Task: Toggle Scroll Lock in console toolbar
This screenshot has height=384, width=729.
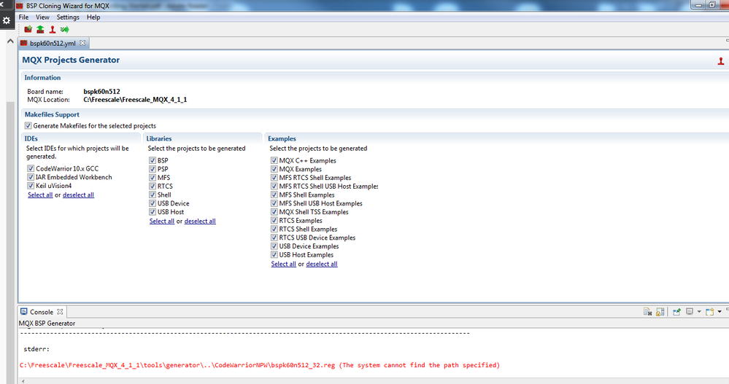Action: pyautogui.click(x=660, y=312)
